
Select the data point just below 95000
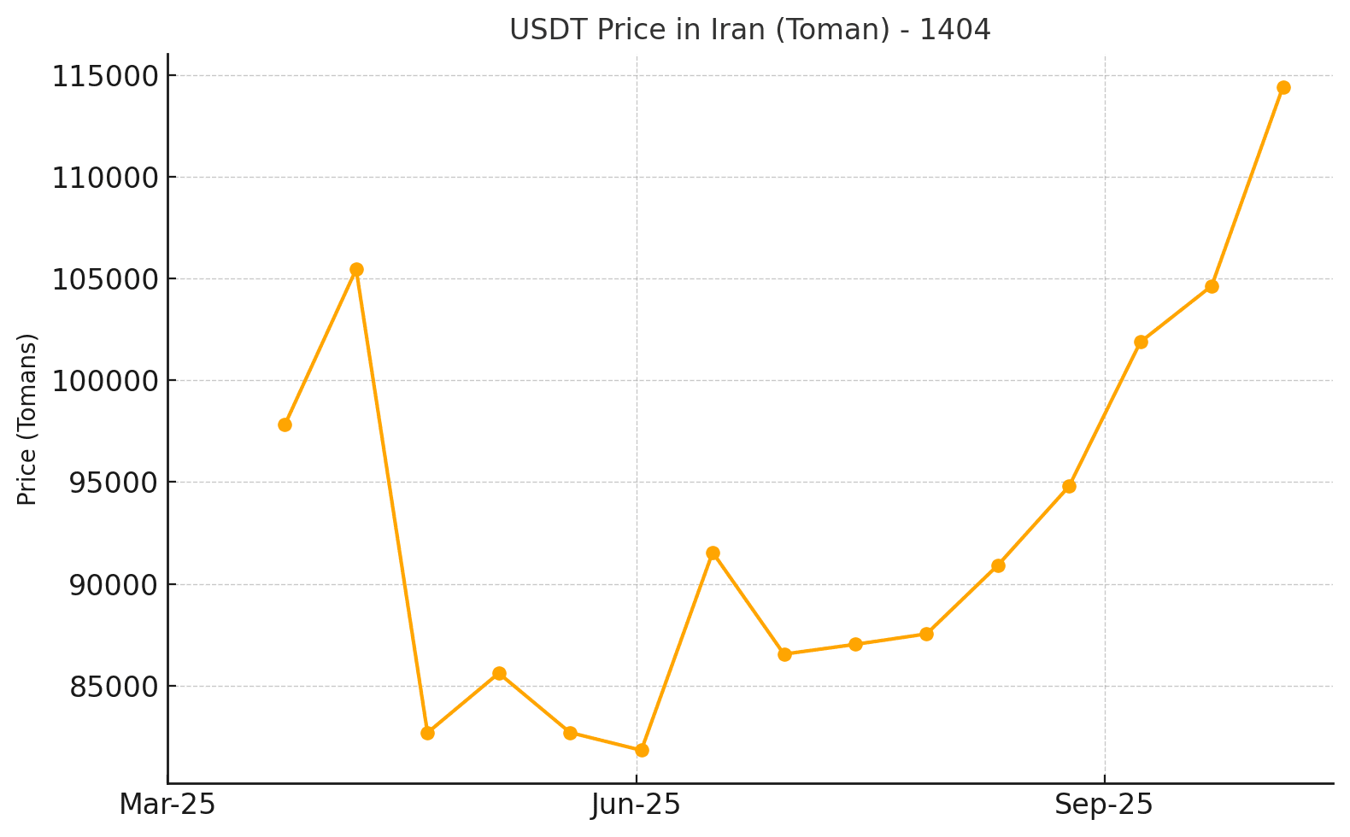tap(1069, 486)
